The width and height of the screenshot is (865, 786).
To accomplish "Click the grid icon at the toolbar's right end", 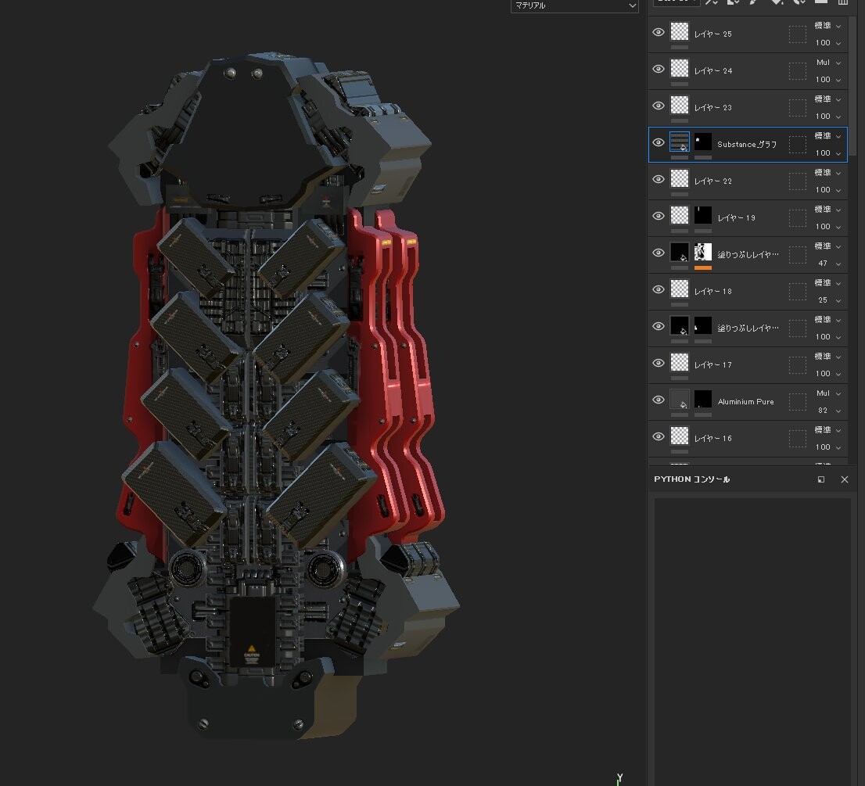I will coord(843,3).
